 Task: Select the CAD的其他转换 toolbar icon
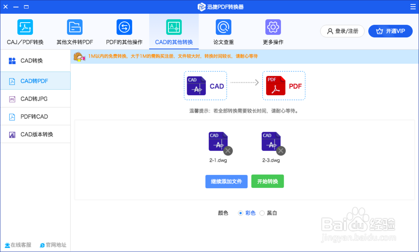174,27
